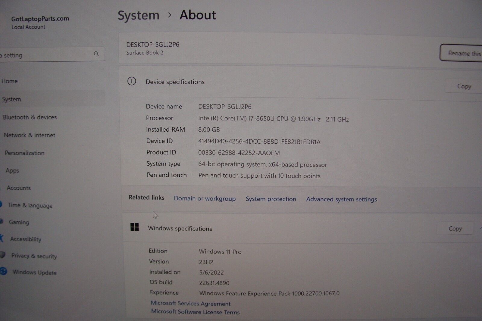Screen dimensions: 482x321
Task: Open Advanced system settings
Action: 341,199
